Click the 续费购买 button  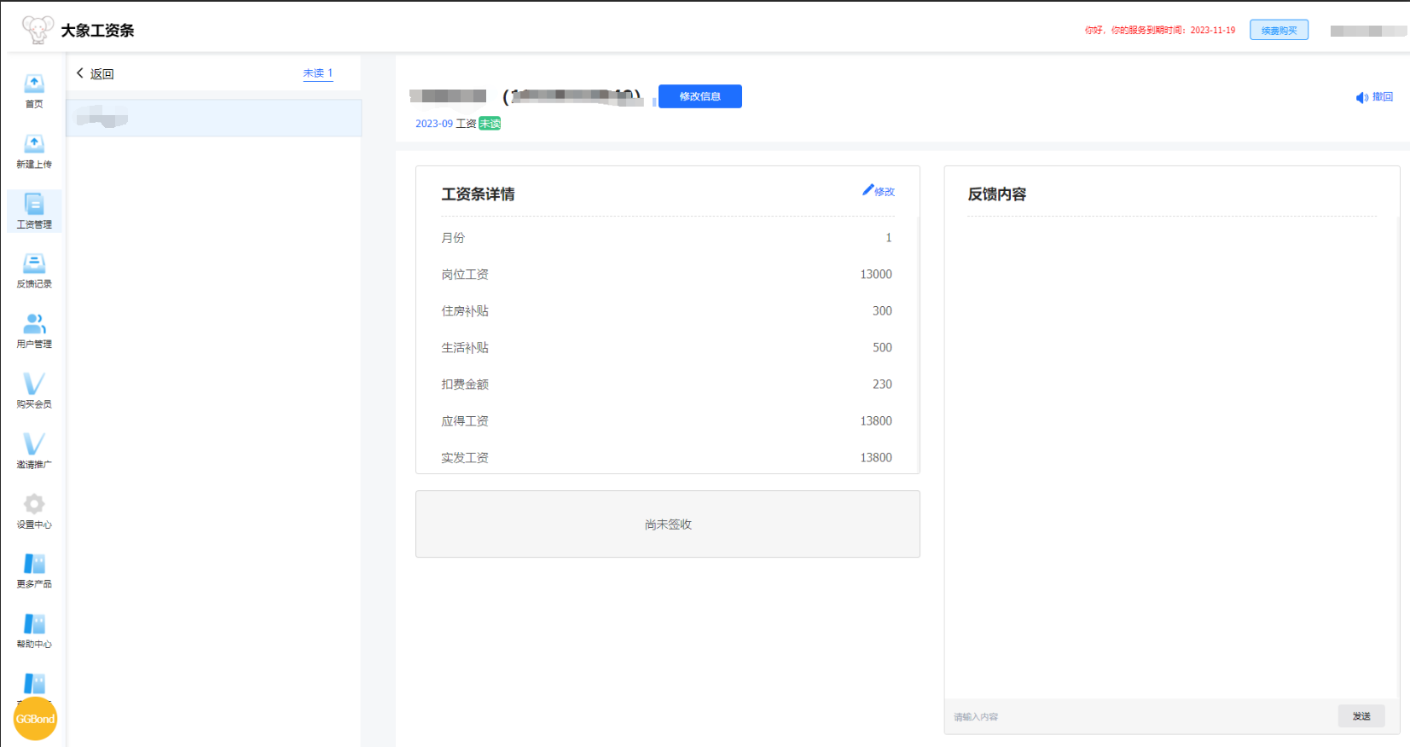coord(1279,30)
